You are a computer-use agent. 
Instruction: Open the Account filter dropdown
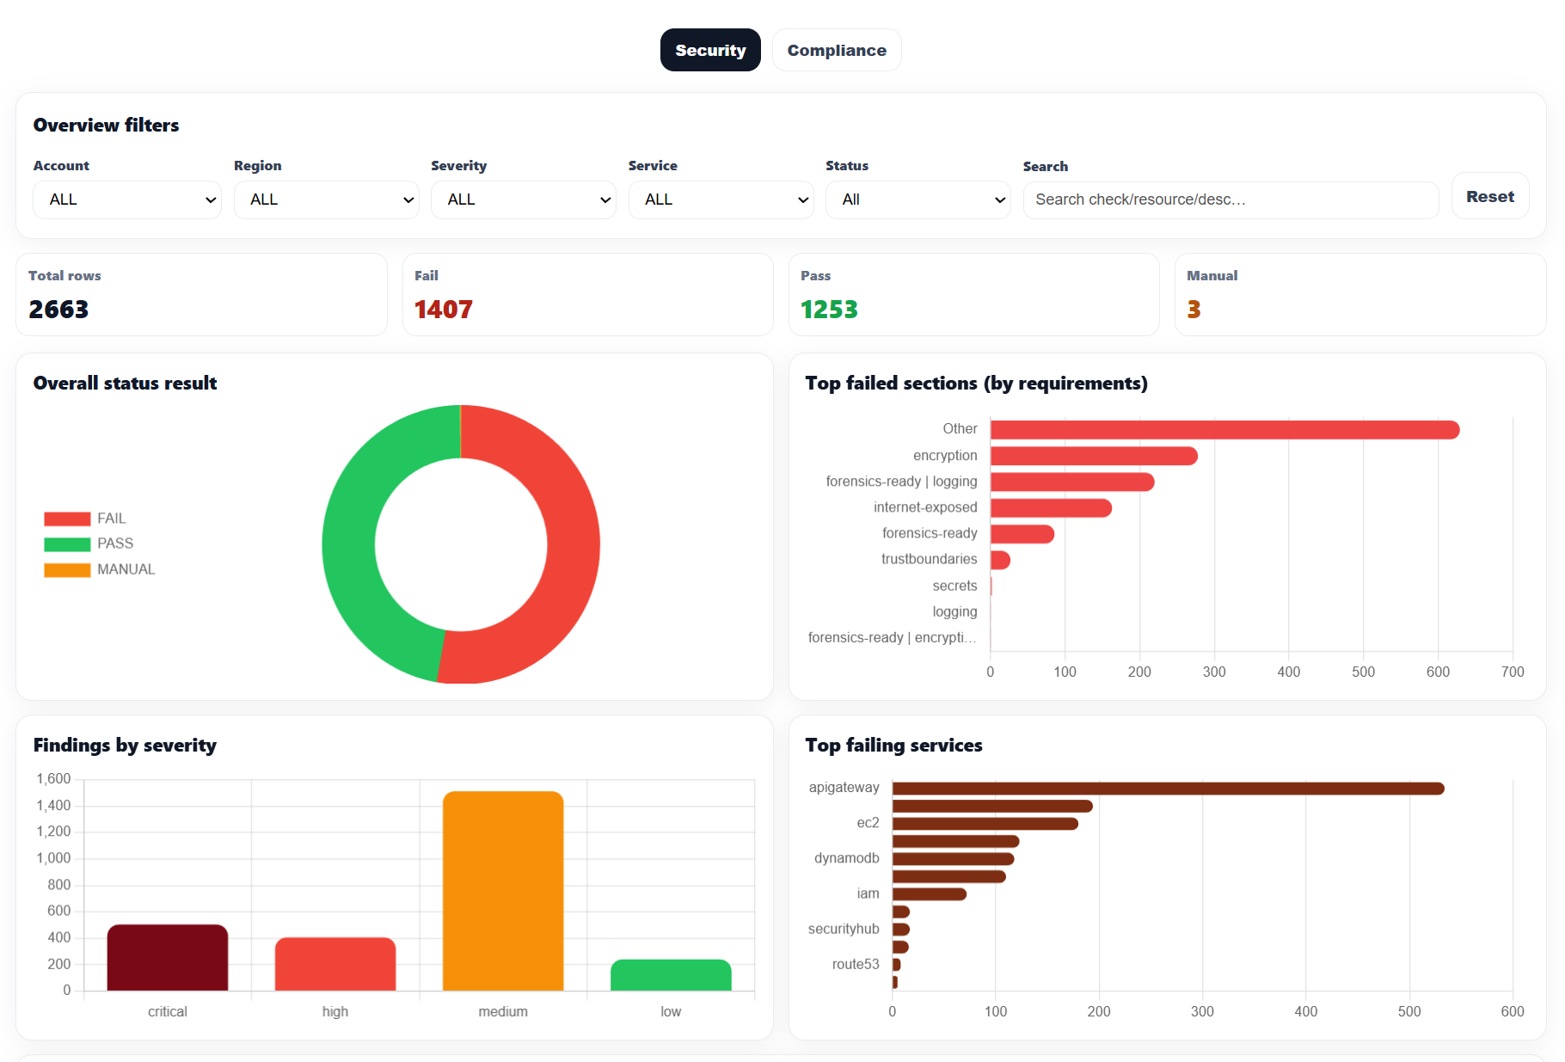pos(126,199)
